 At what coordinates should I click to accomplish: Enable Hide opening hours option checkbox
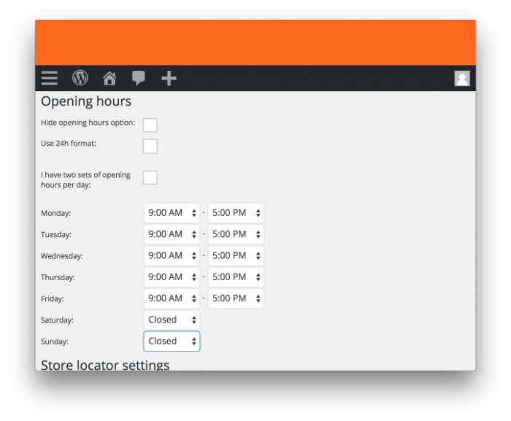[x=150, y=125]
